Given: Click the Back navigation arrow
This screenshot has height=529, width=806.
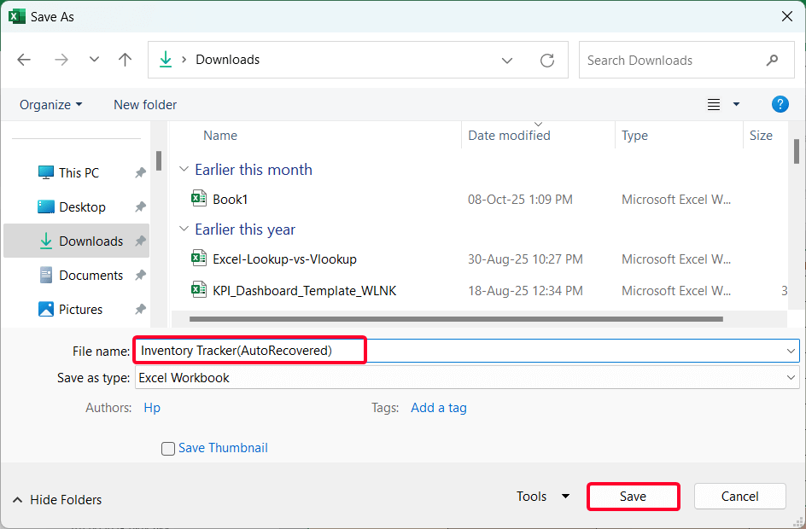Looking at the screenshot, I should coord(23,60).
